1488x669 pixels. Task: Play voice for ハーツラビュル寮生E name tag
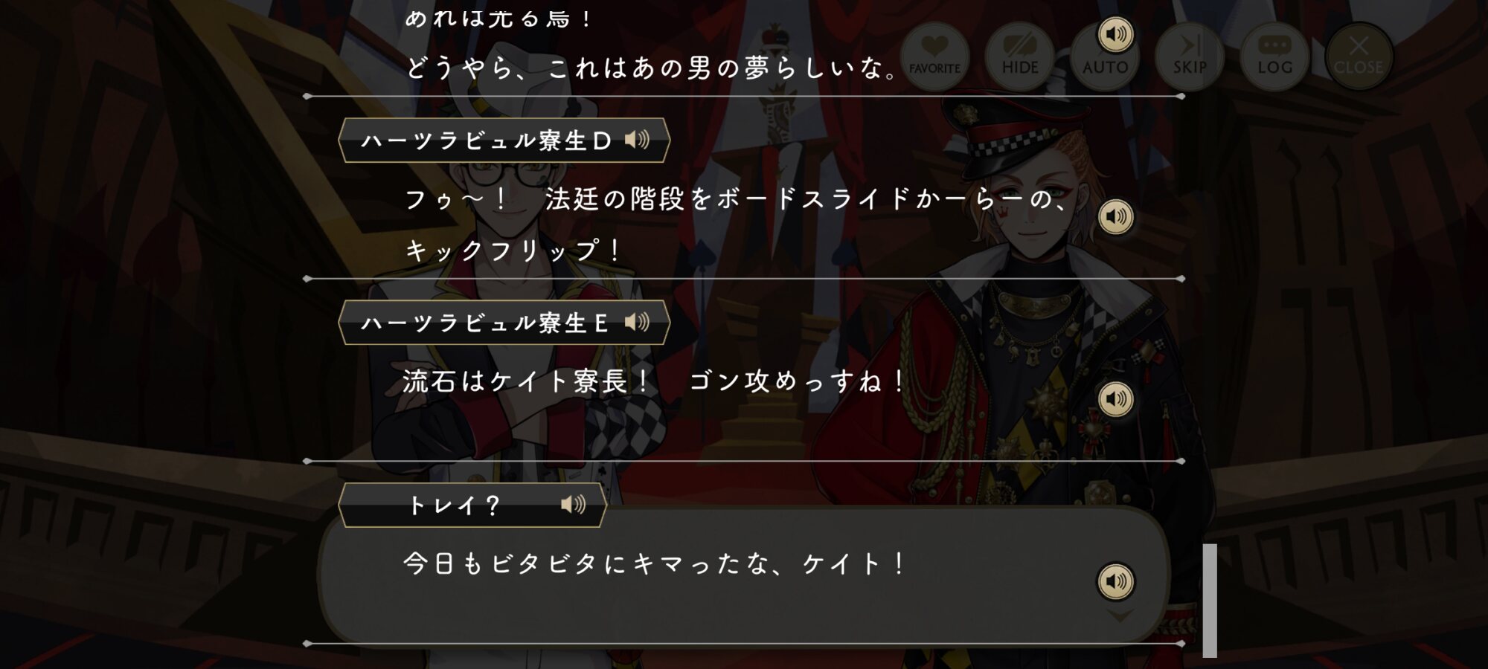[x=637, y=322]
